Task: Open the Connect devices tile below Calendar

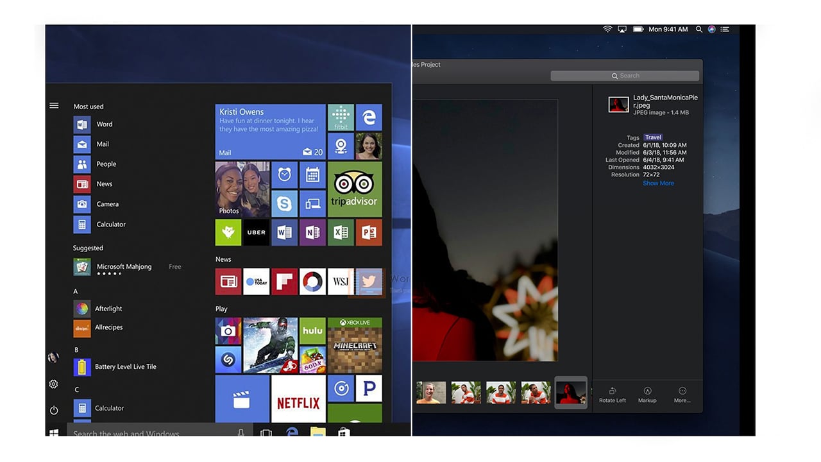Action: pyautogui.click(x=312, y=203)
